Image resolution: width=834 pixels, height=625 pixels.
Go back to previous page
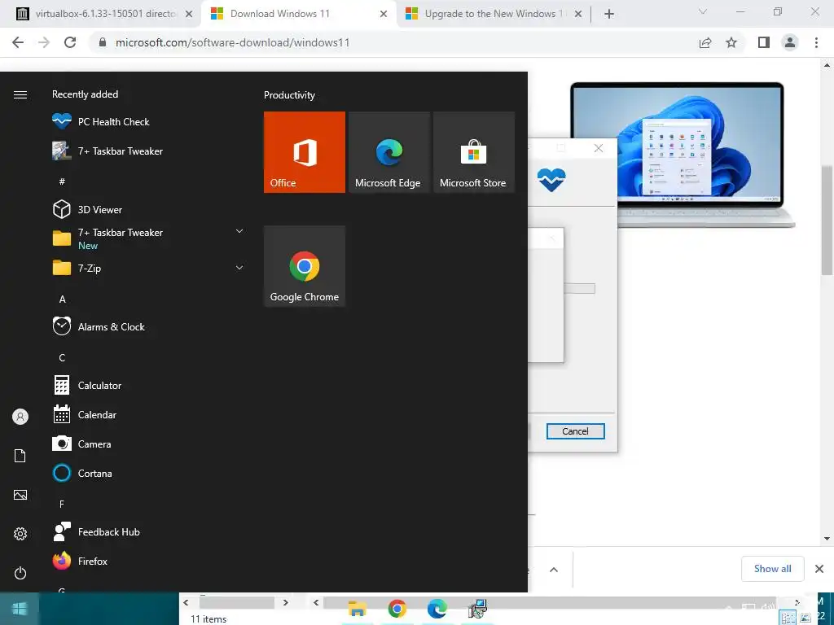coord(18,42)
